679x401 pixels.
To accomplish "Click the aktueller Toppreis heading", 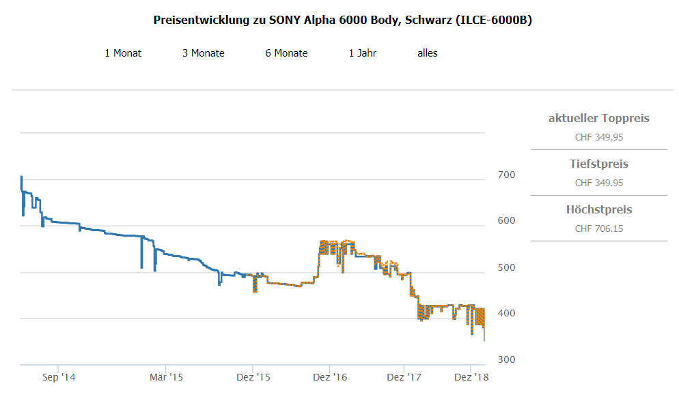I will 599,119.
